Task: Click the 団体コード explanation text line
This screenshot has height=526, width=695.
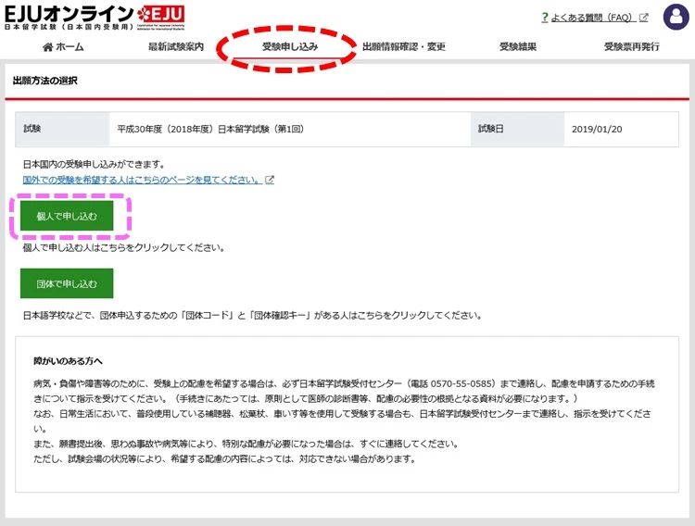Action: [252, 316]
